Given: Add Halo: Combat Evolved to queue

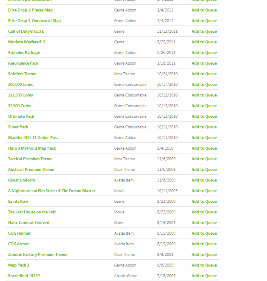Looking at the screenshot, I should [x=204, y=223].
